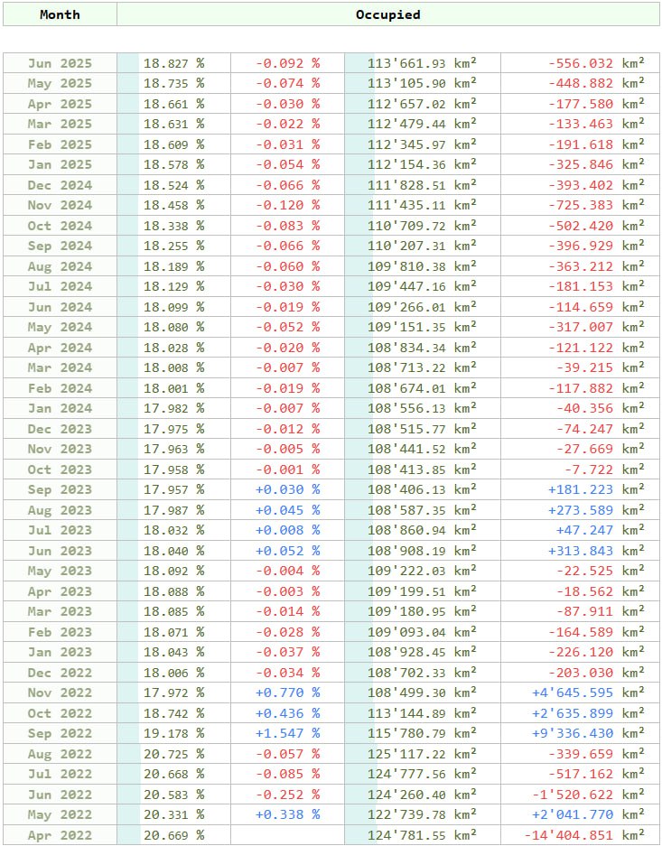The image size is (662, 846).
Task: Click the 112'154.36 km² area value
Action: (422, 164)
